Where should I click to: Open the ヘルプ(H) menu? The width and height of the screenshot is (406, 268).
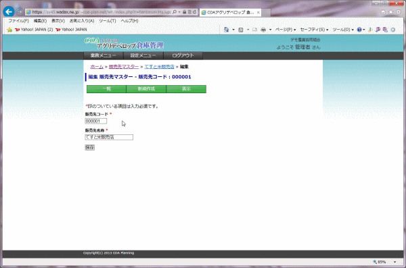[x=129, y=21]
